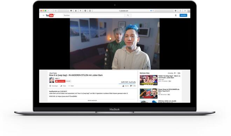The image size is (231, 136).
Task: Open the #3 auf Trends link
Action: point(53,73)
